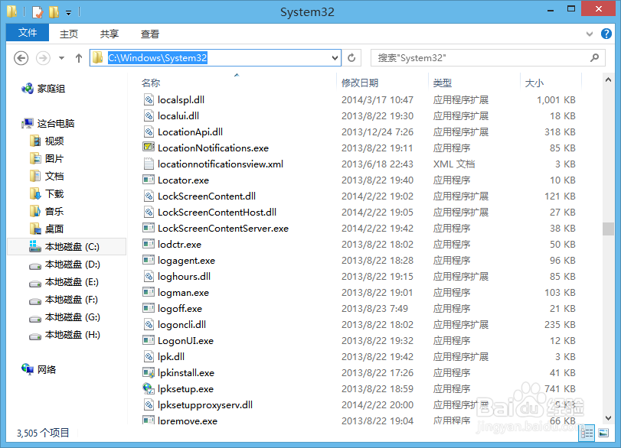
Task: Collapse the ribbon with the chevron arrow
Action: (x=588, y=34)
